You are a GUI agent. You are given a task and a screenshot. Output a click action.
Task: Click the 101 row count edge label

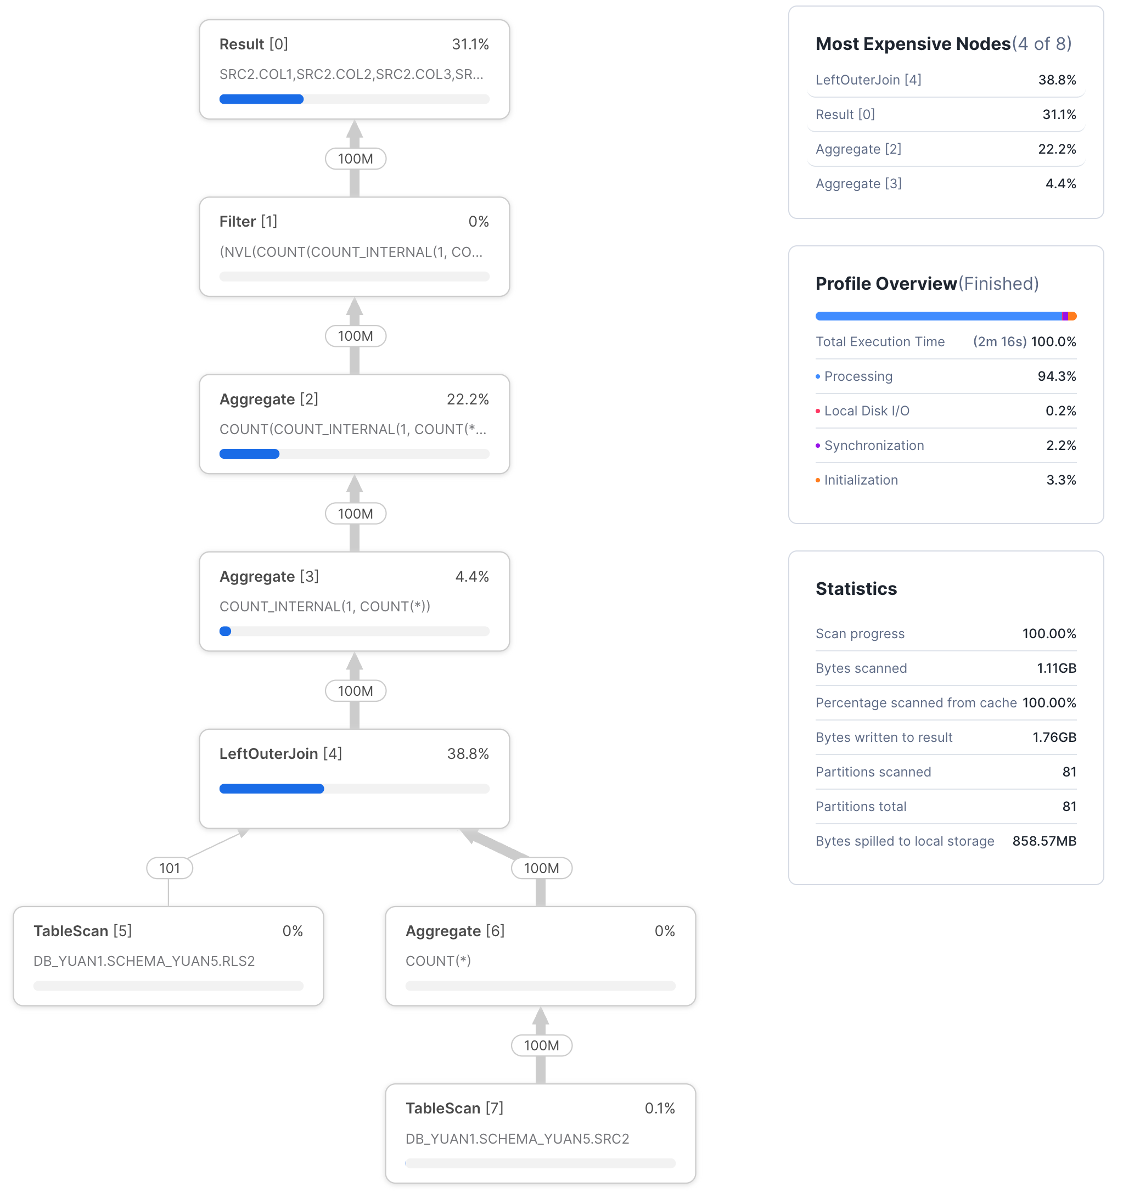pyautogui.click(x=170, y=867)
